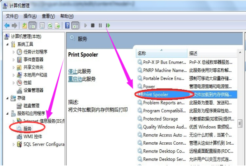Screen dimensions: 246x167
Task: Click the Up one level folder icon
Action: pos(25,25)
